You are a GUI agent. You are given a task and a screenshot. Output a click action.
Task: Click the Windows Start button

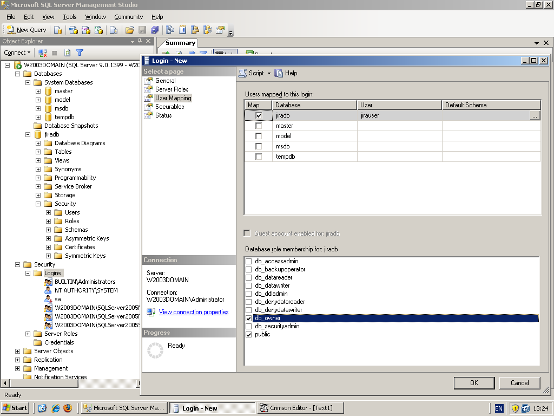15,408
